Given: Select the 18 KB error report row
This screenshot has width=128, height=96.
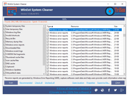Looking at the screenshot, I should (x=84, y=71).
